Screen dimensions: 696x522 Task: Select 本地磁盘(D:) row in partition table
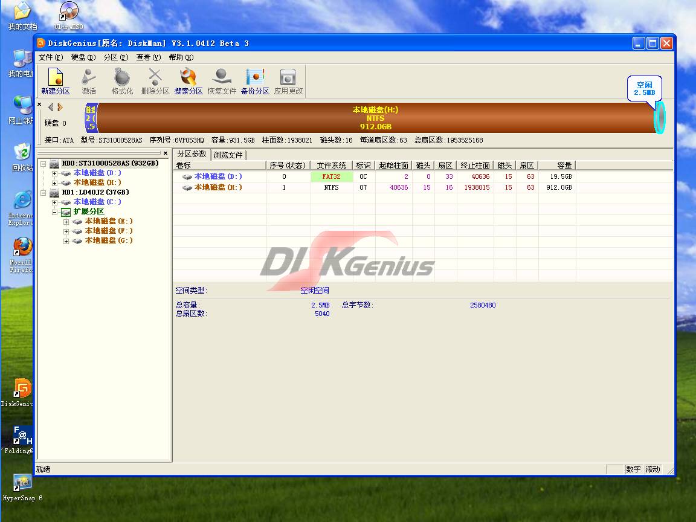click(x=374, y=176)
